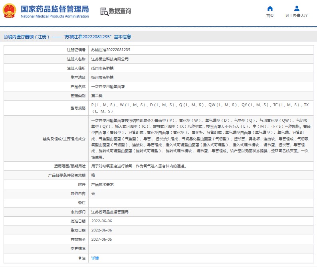The height and width of the screenshot is (267, 317).
Task: Click the 注册人名称 row label
Action: [76, 59]
